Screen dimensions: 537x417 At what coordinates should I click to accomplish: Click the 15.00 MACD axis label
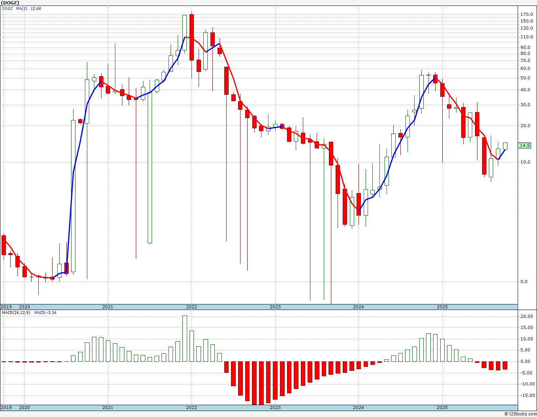527,327
